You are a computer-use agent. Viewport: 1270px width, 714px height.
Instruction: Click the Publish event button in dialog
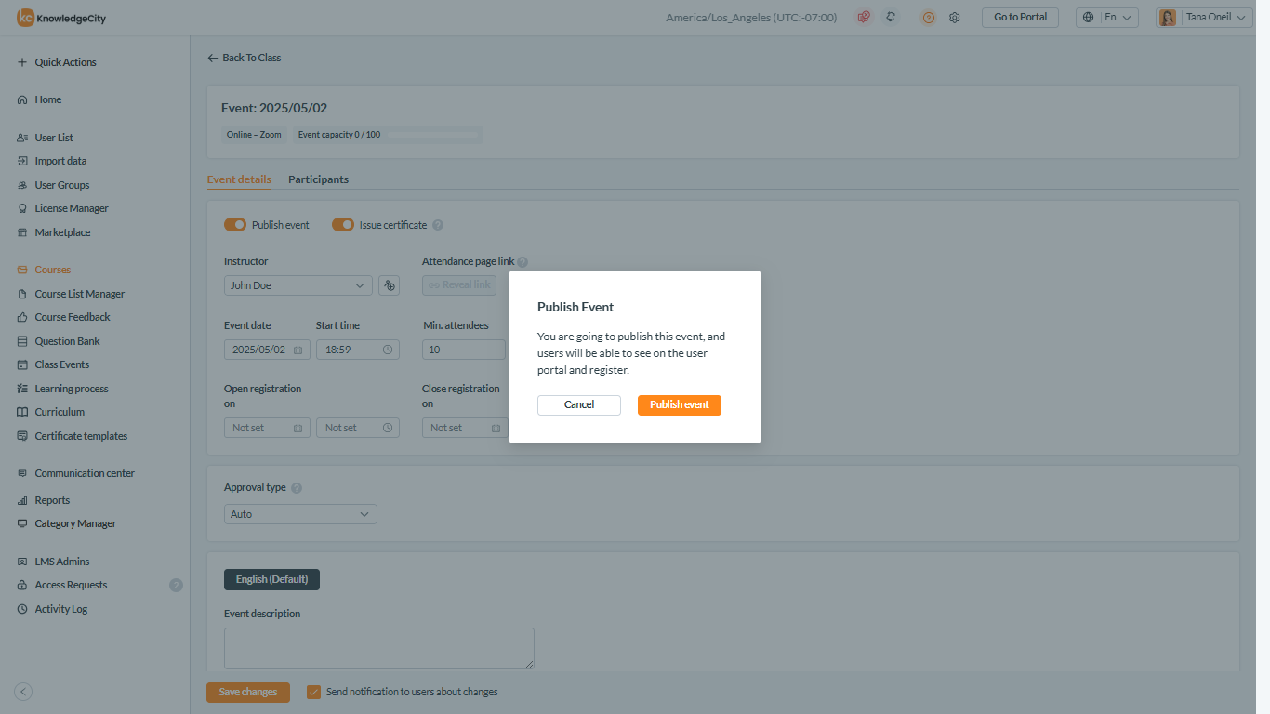click(x=679, y=405)
